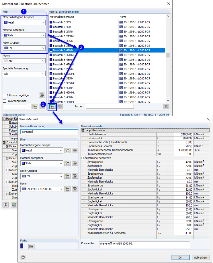
Task: Click scroll down arrow of material list
Action: tap(168, 101)
